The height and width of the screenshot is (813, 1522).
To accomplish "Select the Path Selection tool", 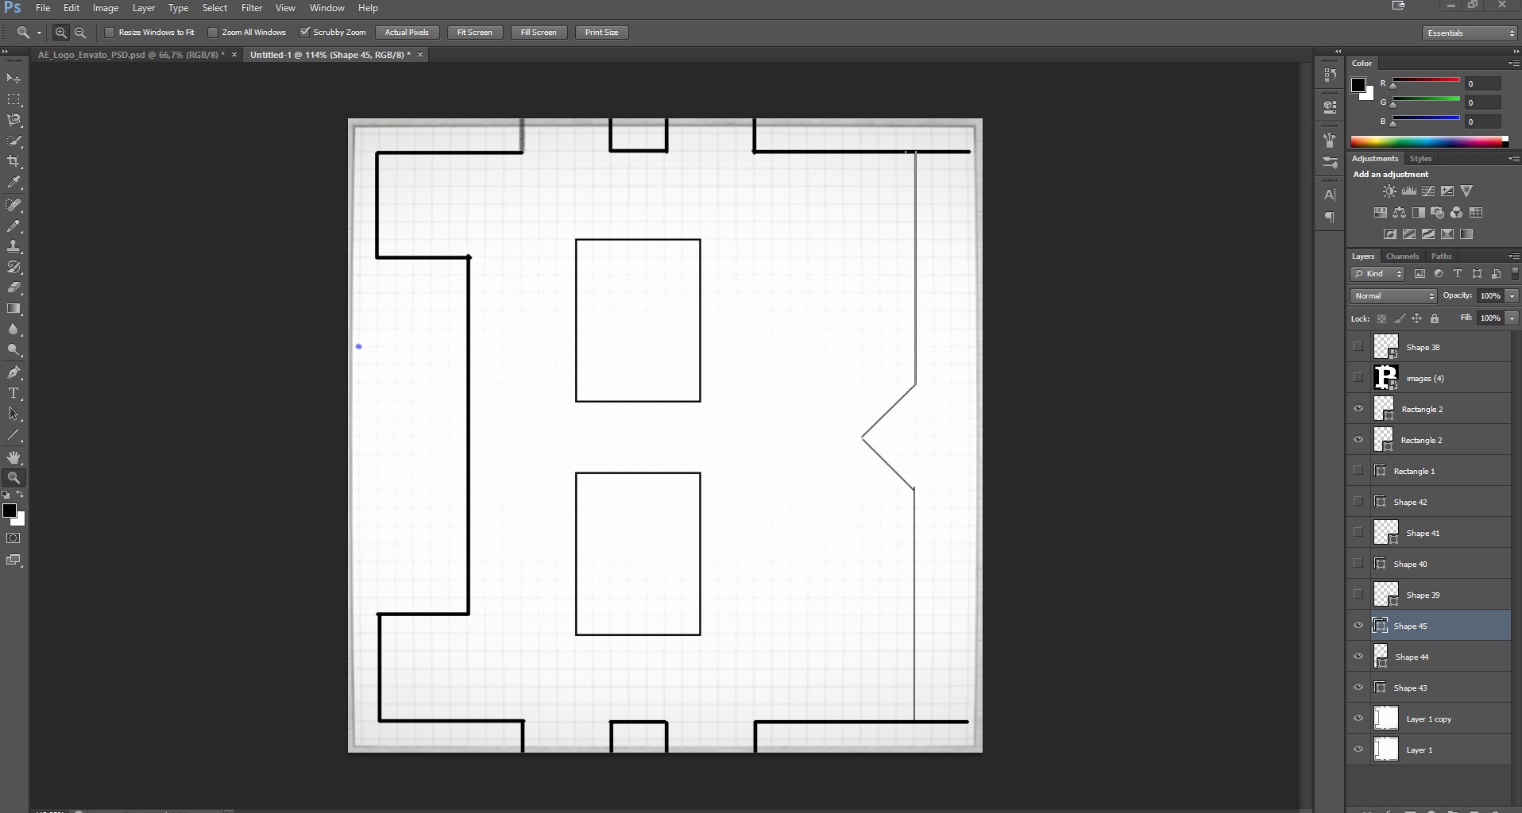I will (14, 414).
